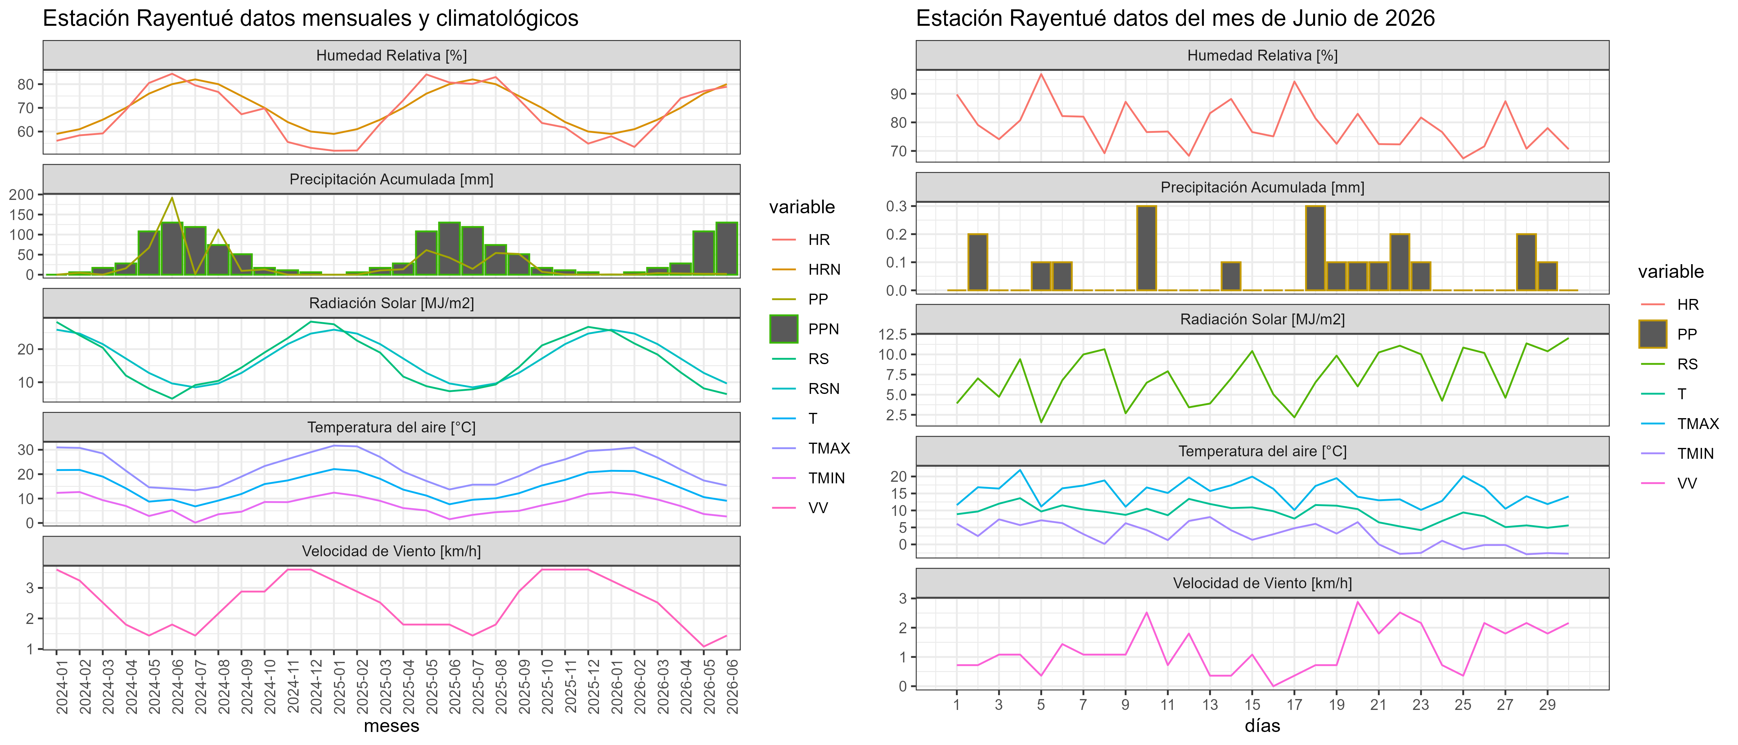The width and height of the screenshot is (1738, 745).
Task: Select "Temperatura del aire [°C]" strip in the monthly chart
Action: click(391, 427)
